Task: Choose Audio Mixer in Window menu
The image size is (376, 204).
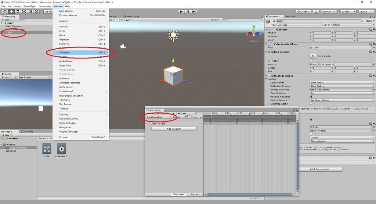Action: pos(81,61)
